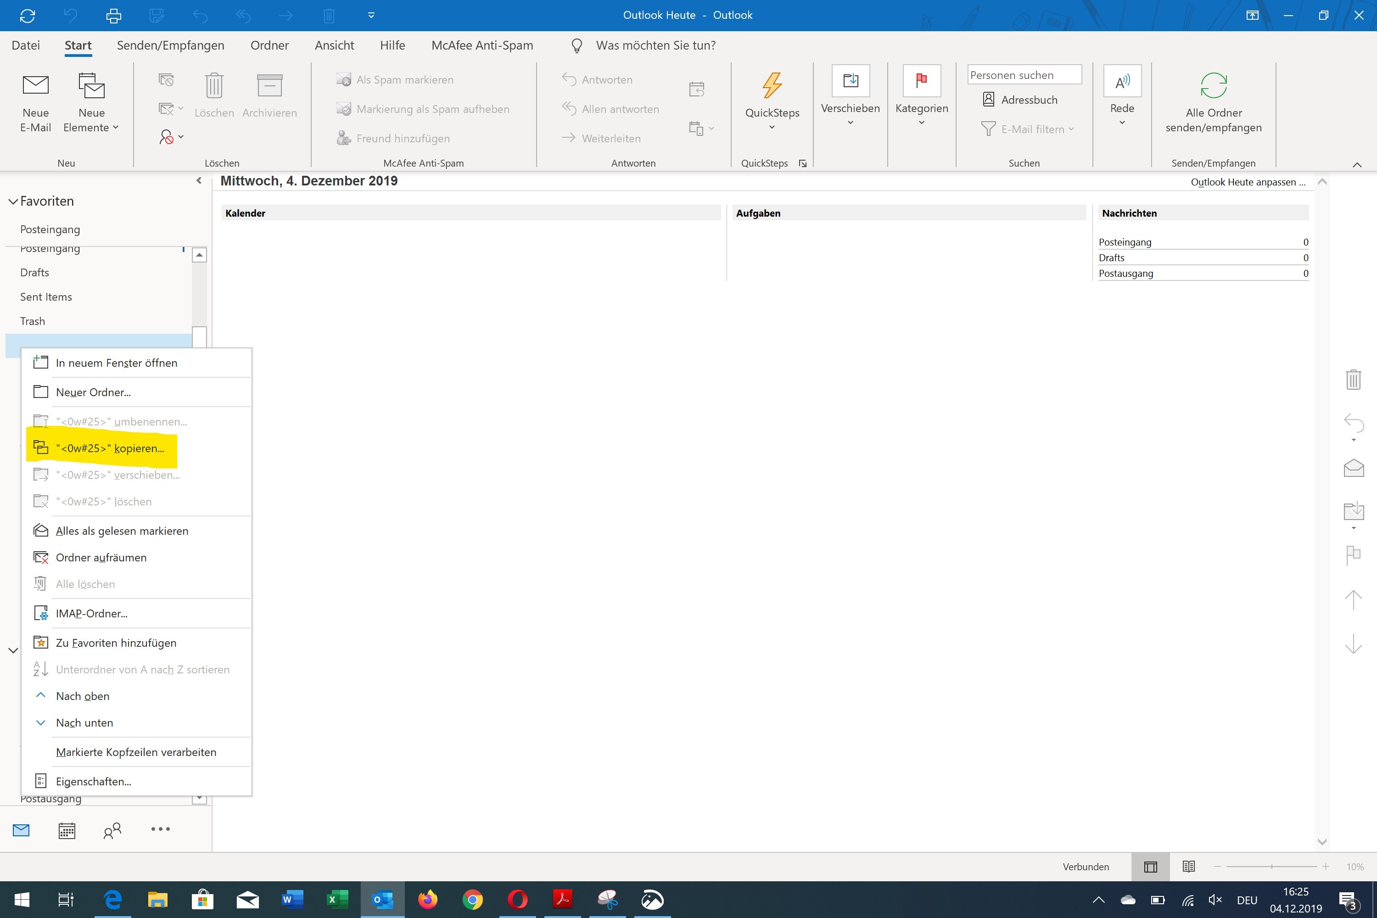Click the print icon in quick access toolbar

113,15
